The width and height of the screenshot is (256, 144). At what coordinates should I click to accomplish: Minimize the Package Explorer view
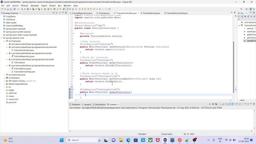(x=63, y=13)
